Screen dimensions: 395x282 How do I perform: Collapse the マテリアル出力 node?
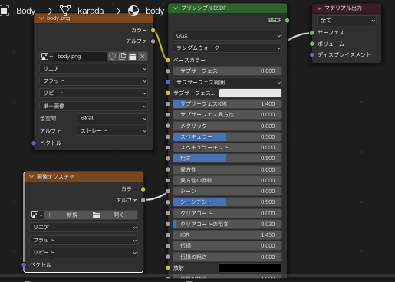tap(319, 8)
